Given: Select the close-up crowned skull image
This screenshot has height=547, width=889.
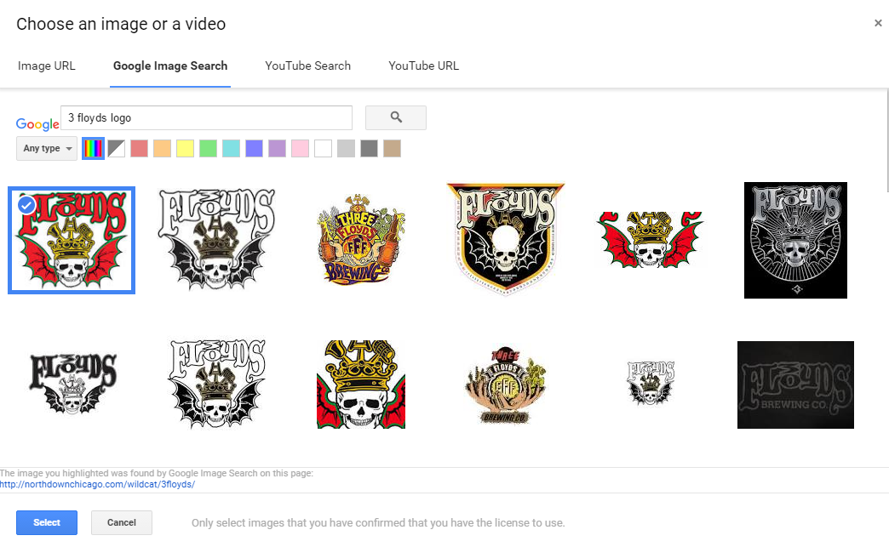Looking at the screenshot, I should (x=361, y=385).
